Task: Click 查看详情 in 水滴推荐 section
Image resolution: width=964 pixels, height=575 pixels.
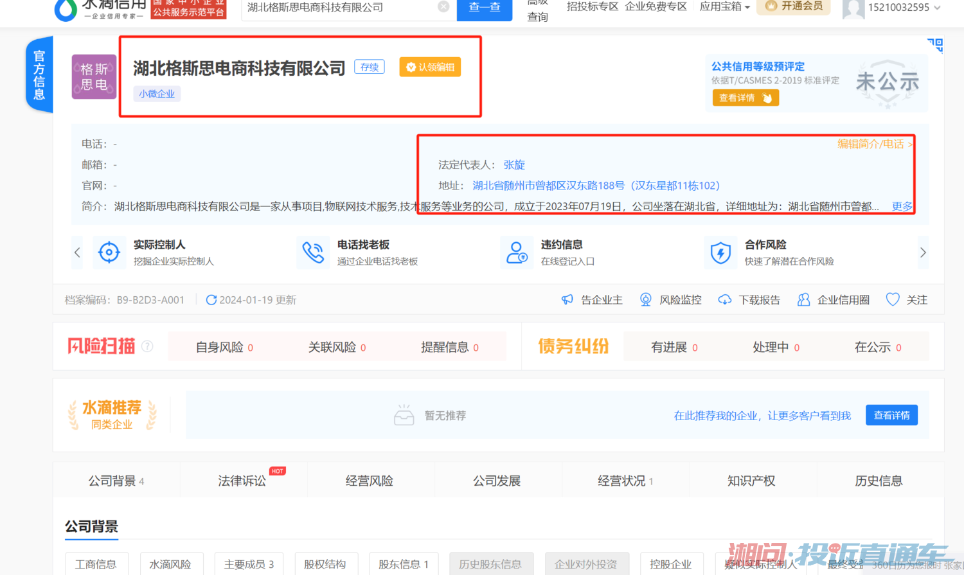Action: 891,415
